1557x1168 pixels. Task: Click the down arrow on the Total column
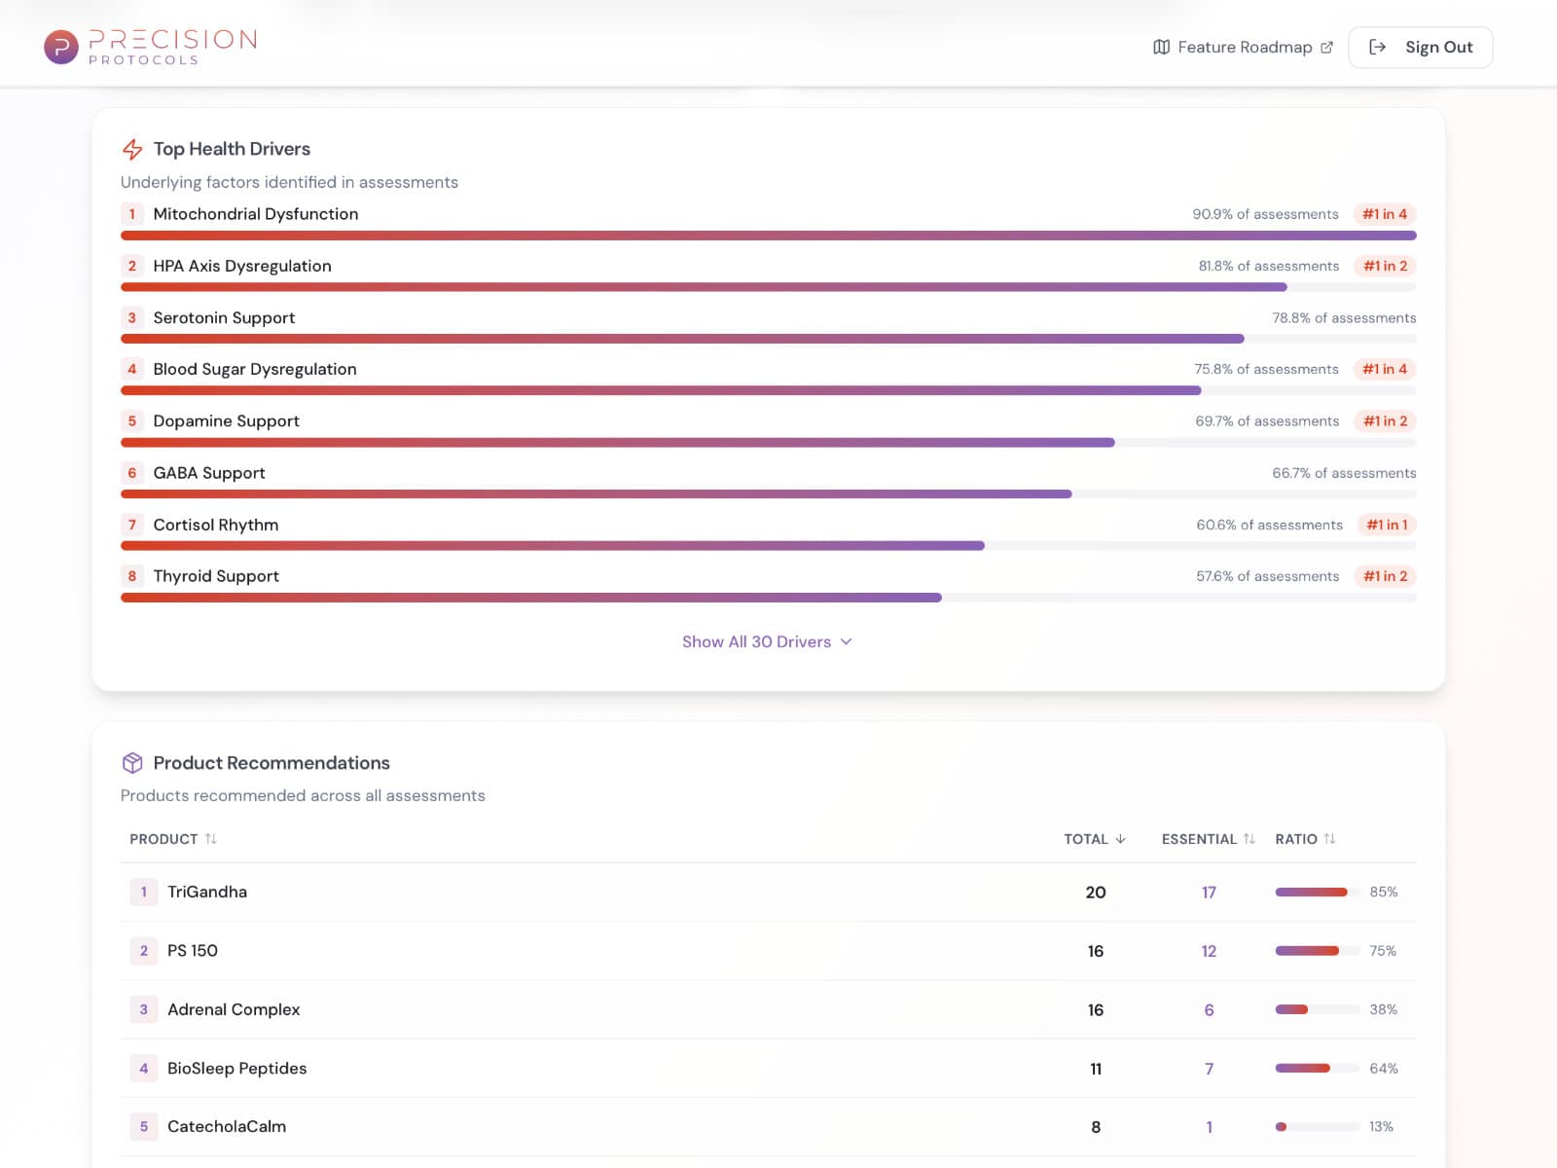[1121, 838]
